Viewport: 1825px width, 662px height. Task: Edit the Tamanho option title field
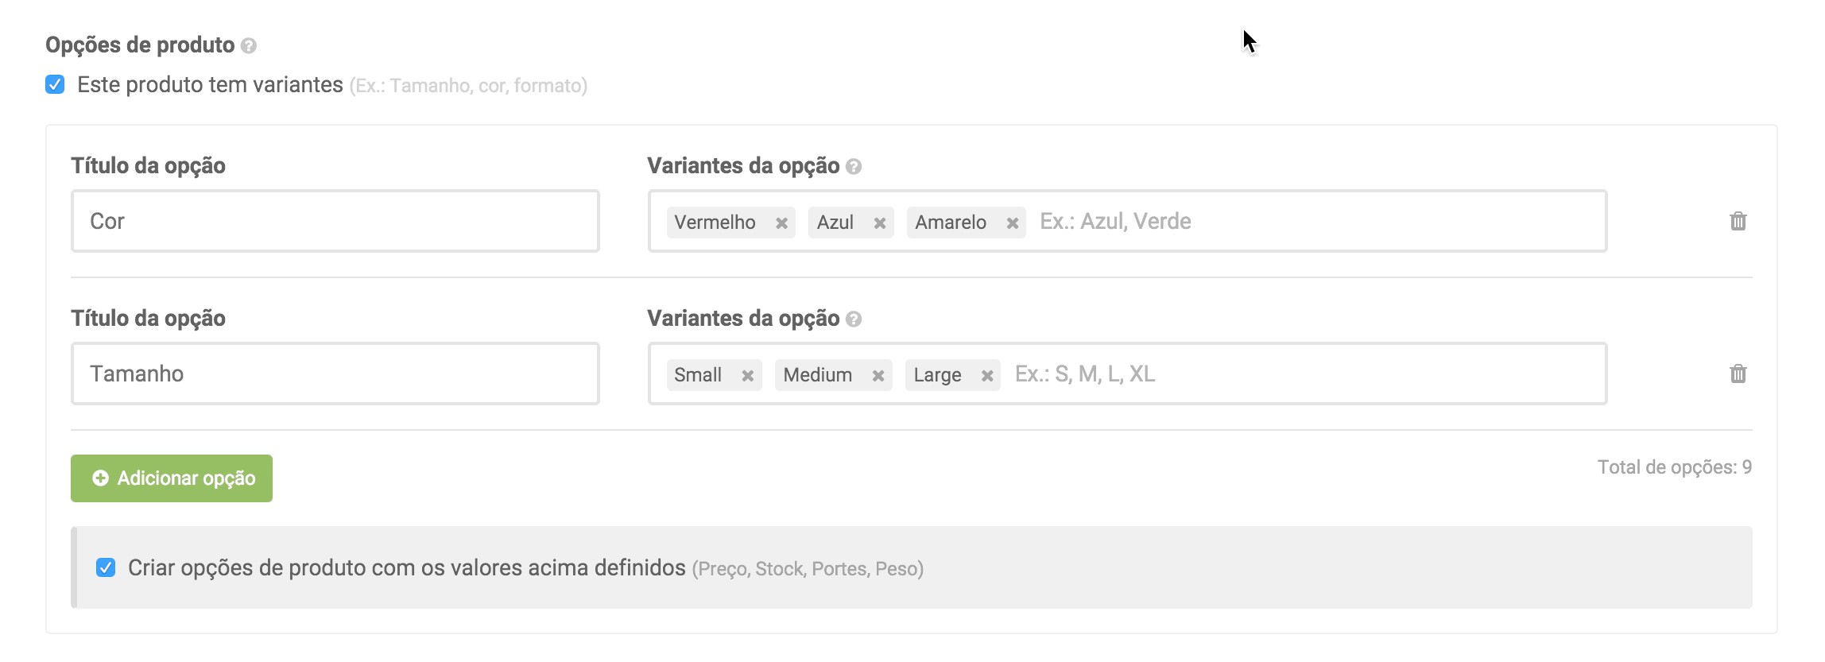335,374
